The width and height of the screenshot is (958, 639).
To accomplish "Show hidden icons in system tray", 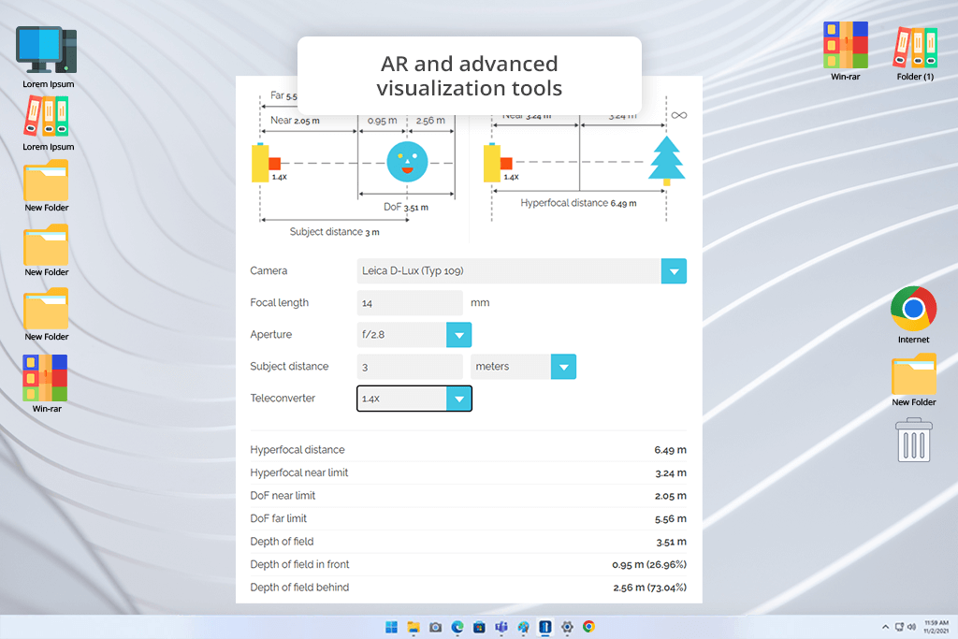I will (x=885, y=627).
